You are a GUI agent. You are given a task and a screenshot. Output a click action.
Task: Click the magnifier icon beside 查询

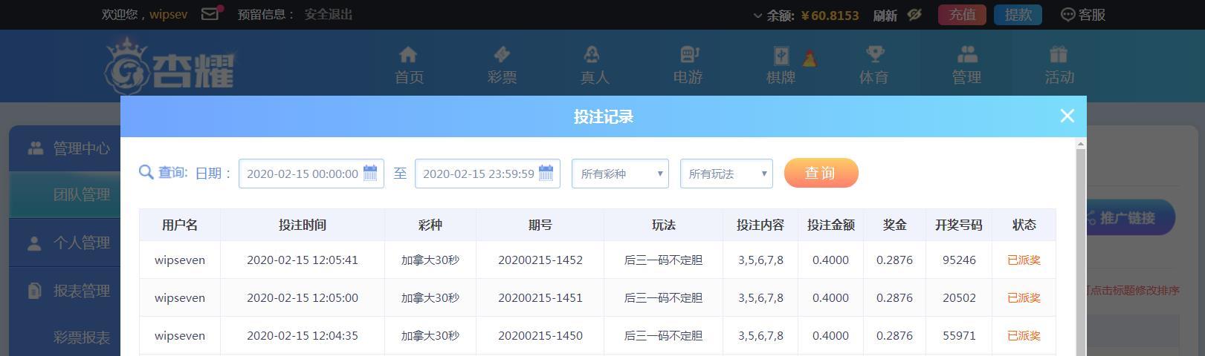(146, 172)
